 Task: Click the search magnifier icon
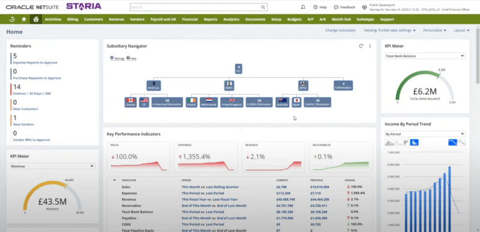263,7
